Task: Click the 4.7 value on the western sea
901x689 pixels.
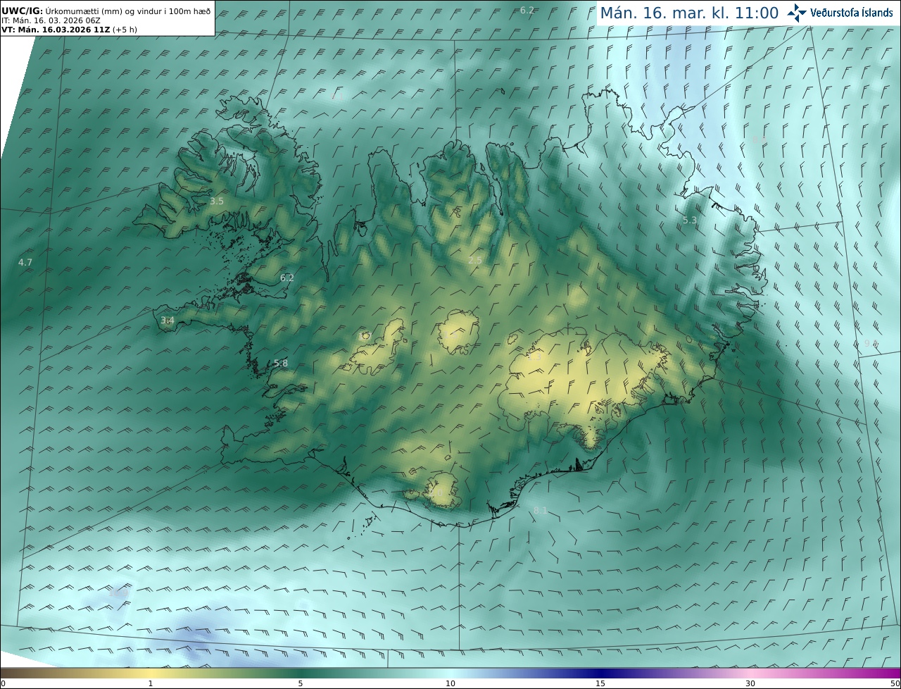Action: 25,262
